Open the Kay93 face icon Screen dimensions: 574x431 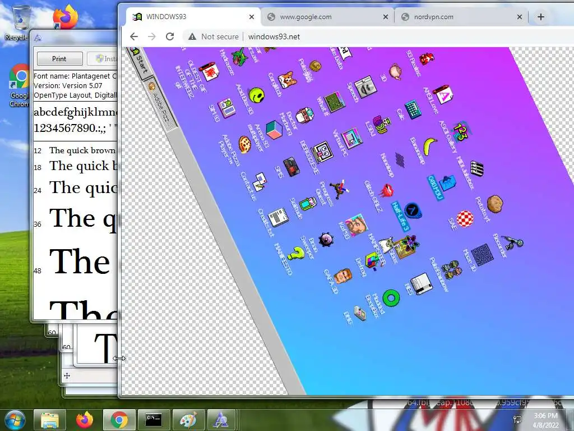click(356, 226)
